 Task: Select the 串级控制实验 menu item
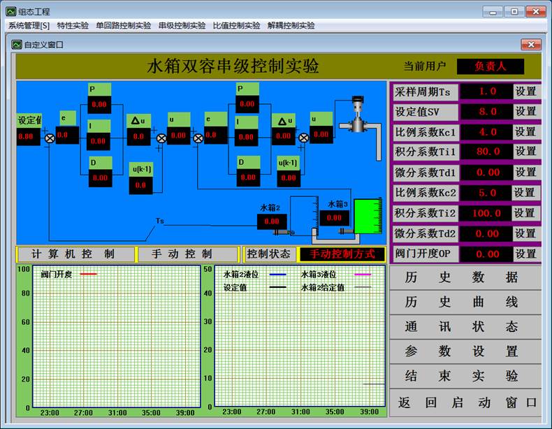pyautogui.click(x=182, y=26)
